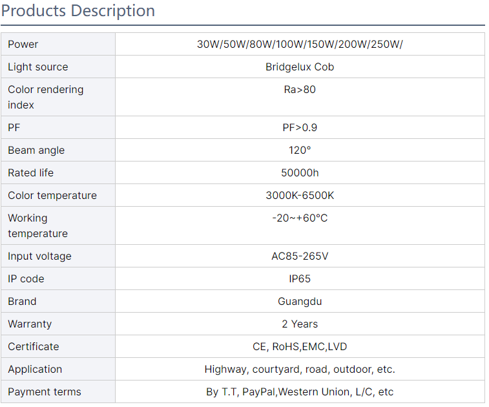The image size is (489, 407).
Task: Click the Payment terms T.T, PayPal text
Action: coord(300,392)
